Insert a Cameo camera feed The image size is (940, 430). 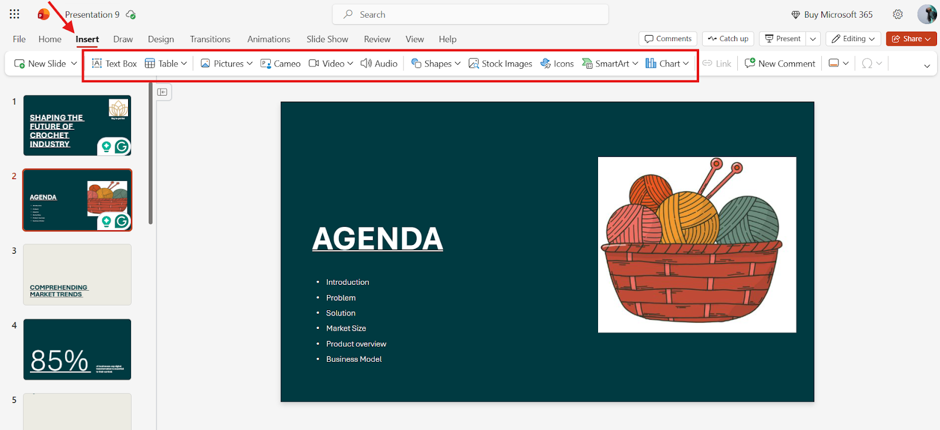[x=281, y=63]
